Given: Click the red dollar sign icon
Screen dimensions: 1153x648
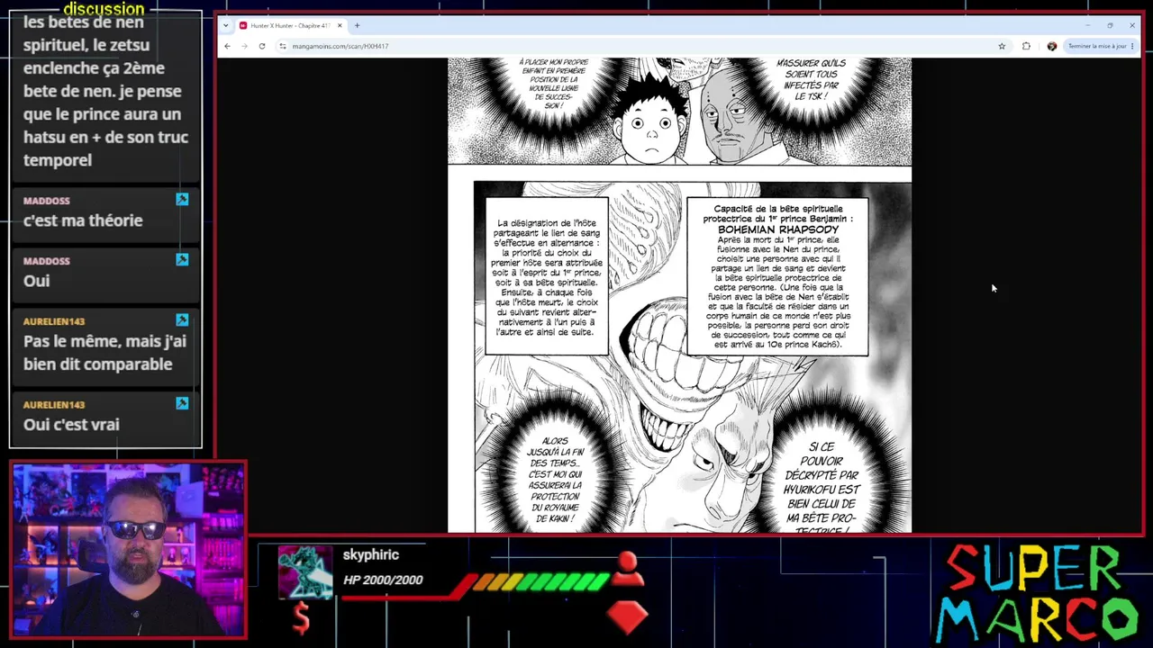Looking at the screenshot, I should pos(301,618).
